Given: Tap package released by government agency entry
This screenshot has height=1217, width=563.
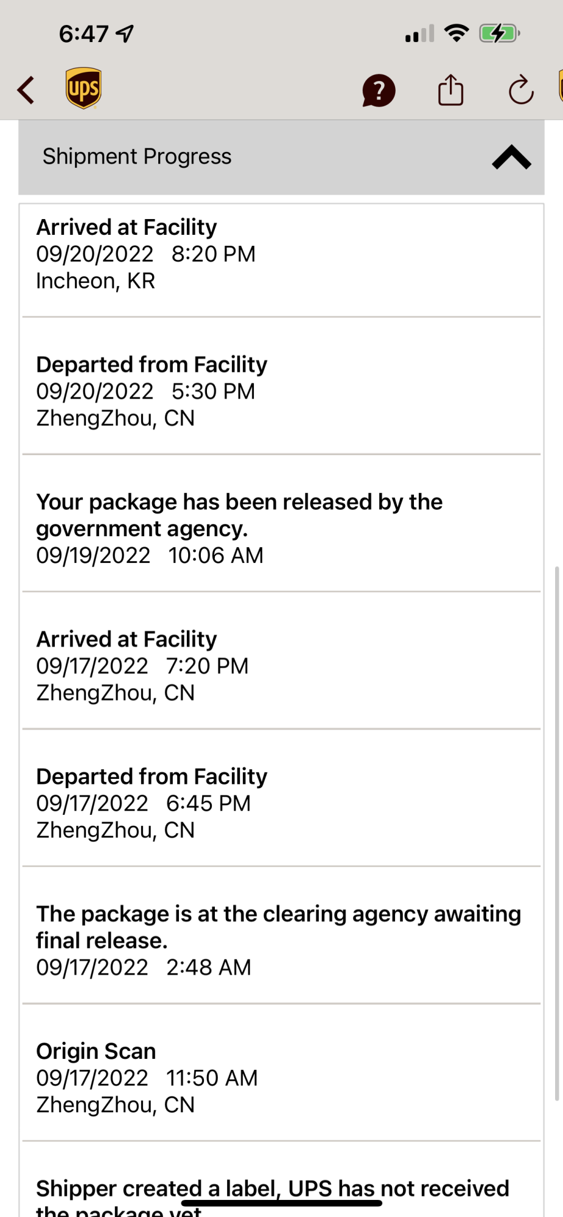Looking at the screenshot, I should click(x=281, y=523).
